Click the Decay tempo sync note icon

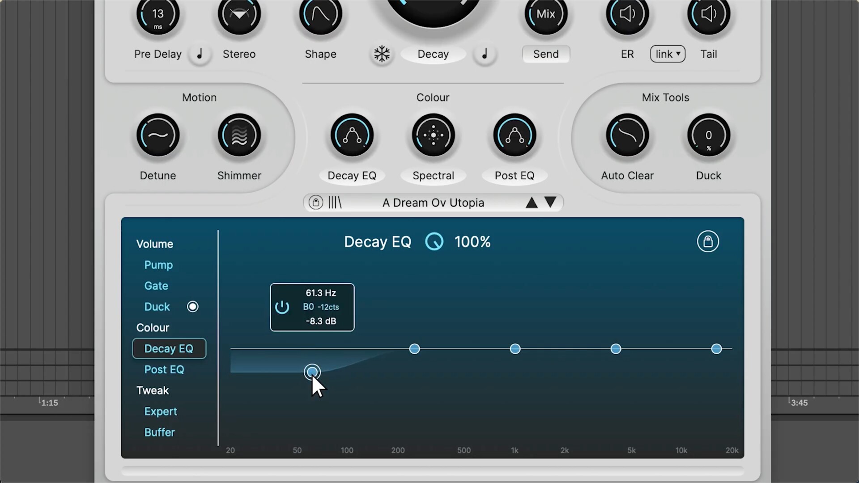tap(485, 54)
